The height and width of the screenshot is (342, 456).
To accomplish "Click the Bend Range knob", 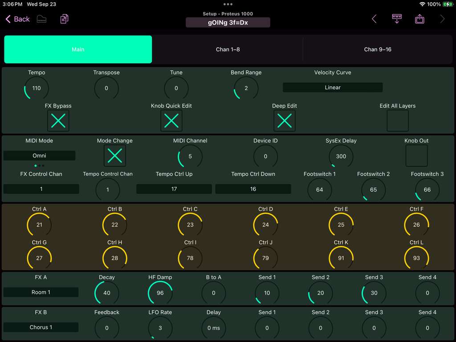I will (x=246, y=88).
